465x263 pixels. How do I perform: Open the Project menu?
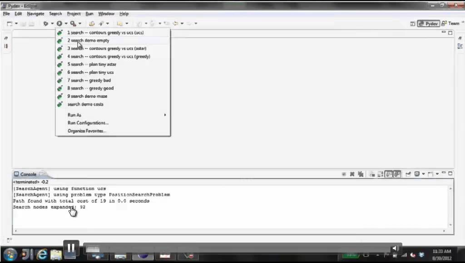tap(74, 14)
